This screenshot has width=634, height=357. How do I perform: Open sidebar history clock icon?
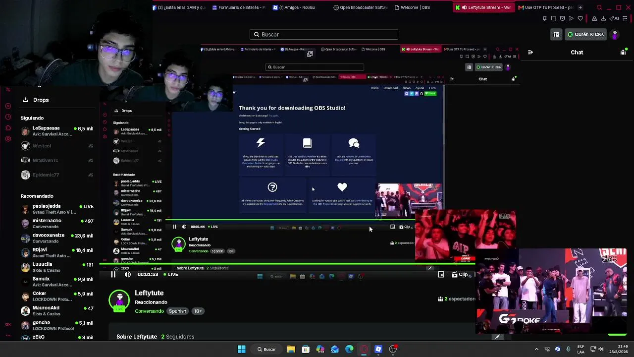8,117
